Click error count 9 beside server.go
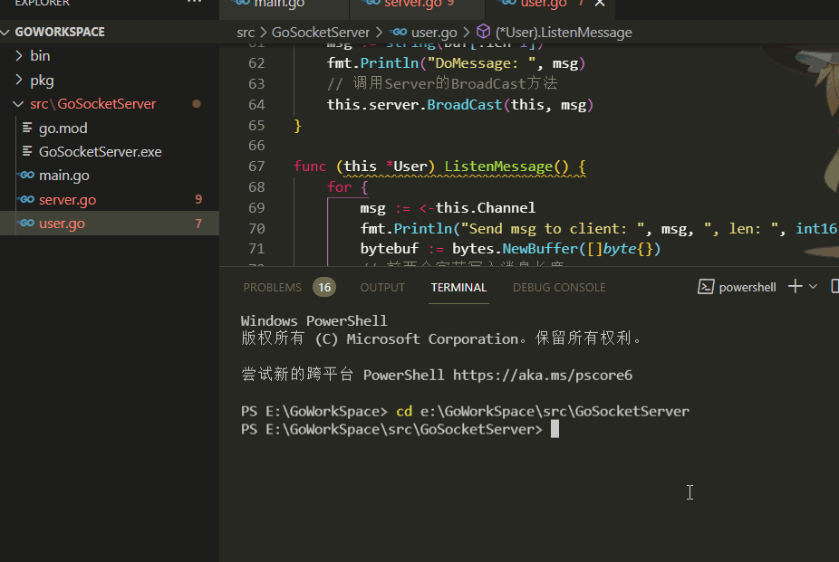Viewport: 839px width, 562px height. [x=198, y=199]
